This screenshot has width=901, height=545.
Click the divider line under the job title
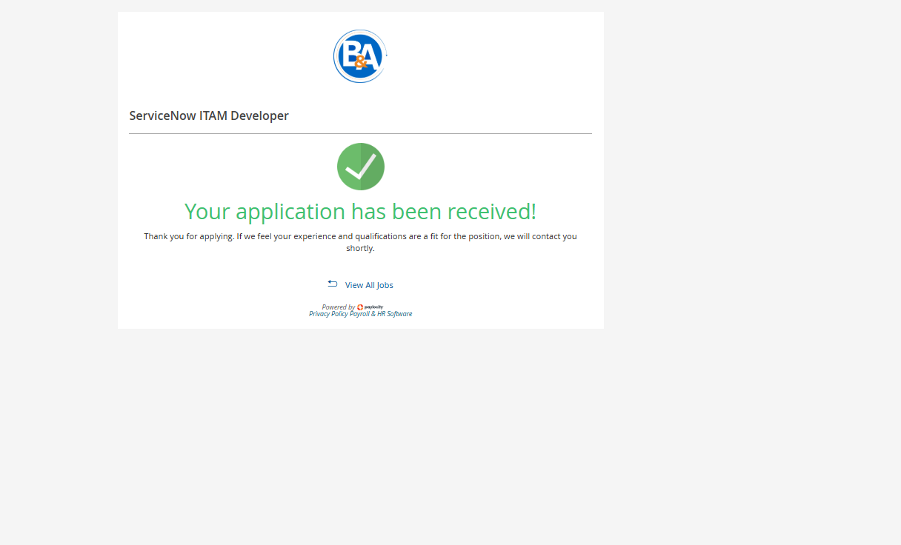tap(360, 133)
